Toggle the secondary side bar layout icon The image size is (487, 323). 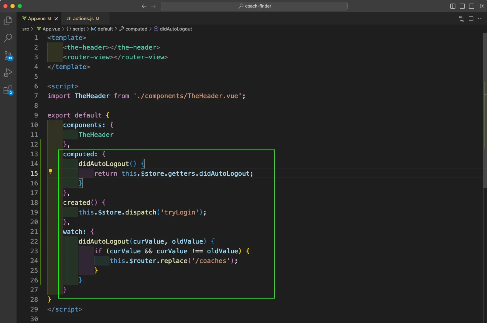pos(472,6)
